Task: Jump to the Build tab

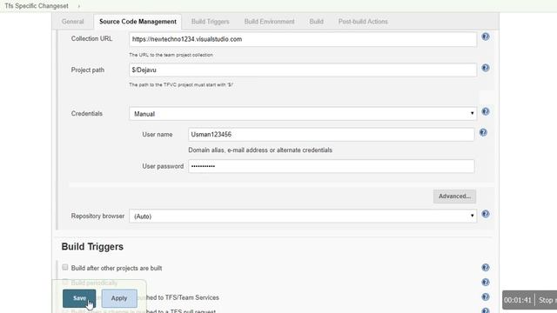Action: (316, 22)
